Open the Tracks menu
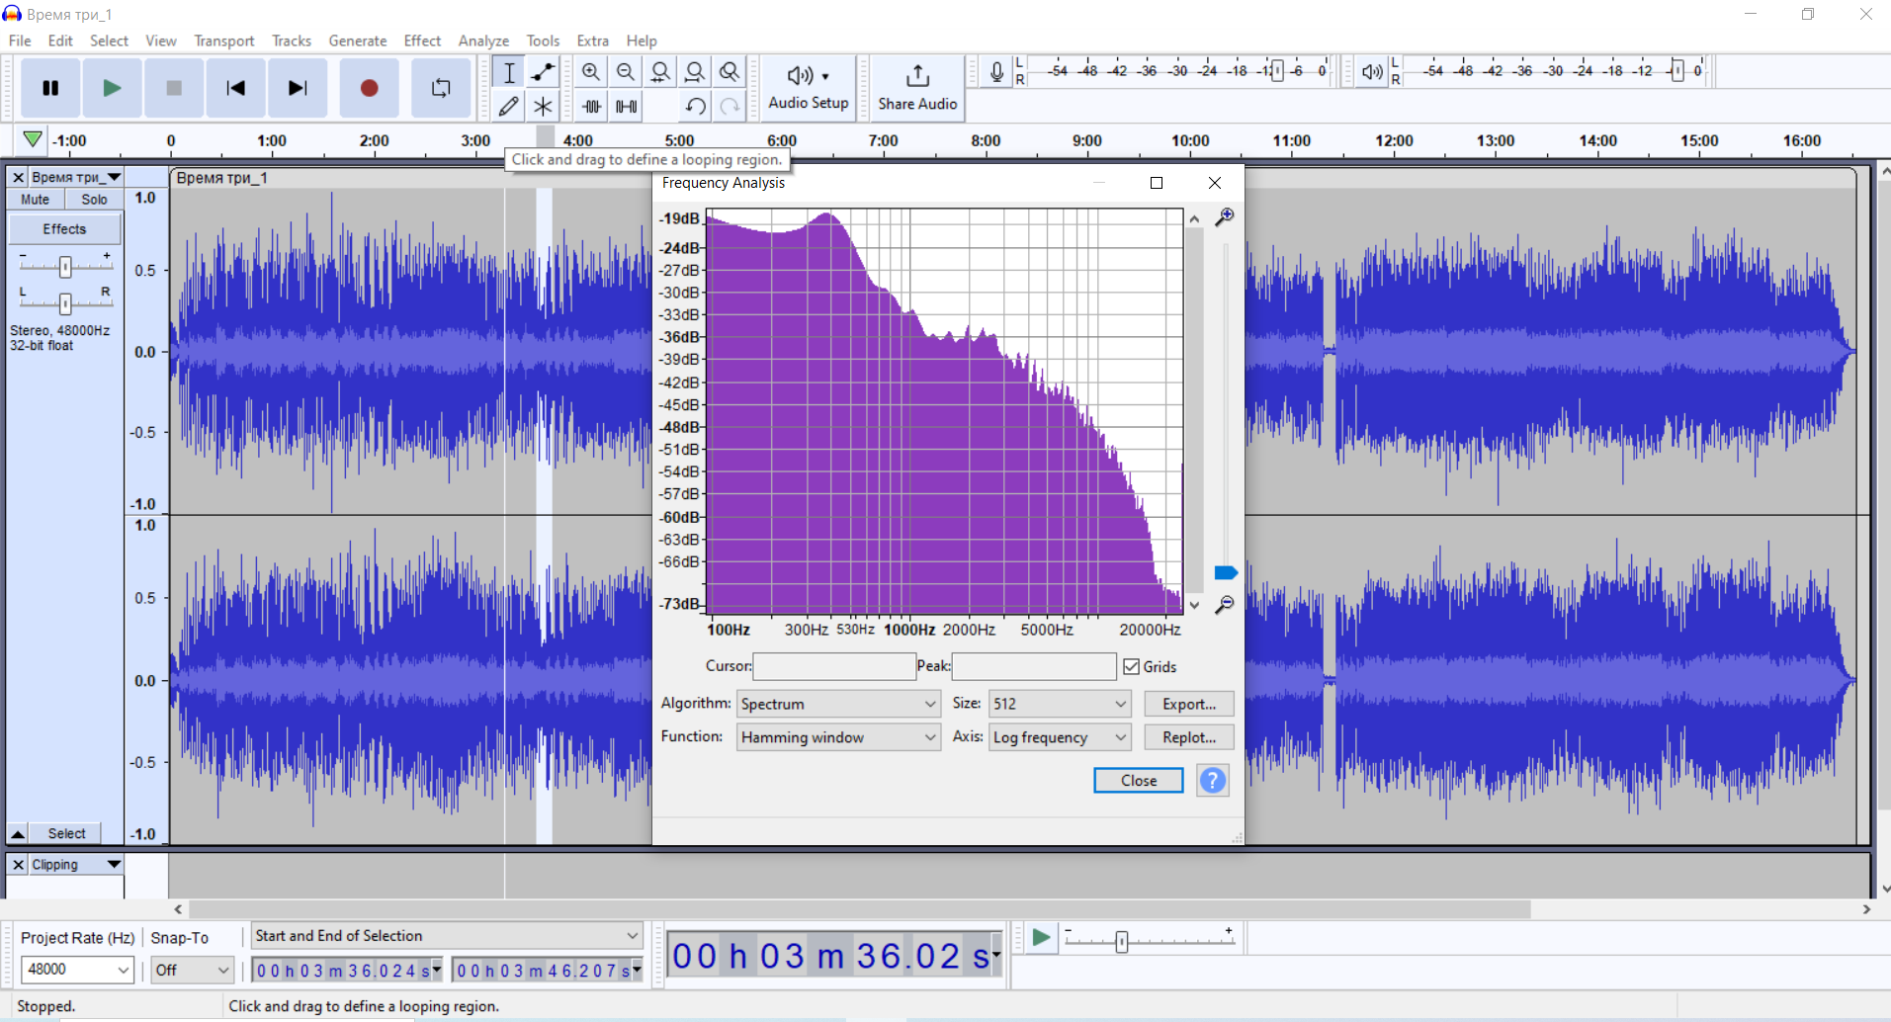The image size is (1891, 1022). pos(292,41)
